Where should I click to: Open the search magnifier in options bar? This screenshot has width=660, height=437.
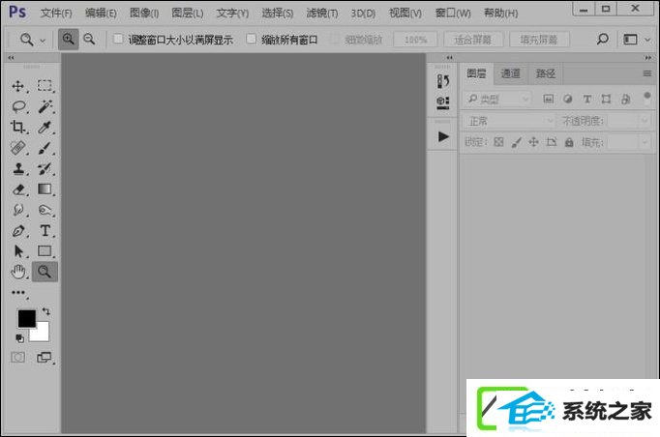click(602, 40)
